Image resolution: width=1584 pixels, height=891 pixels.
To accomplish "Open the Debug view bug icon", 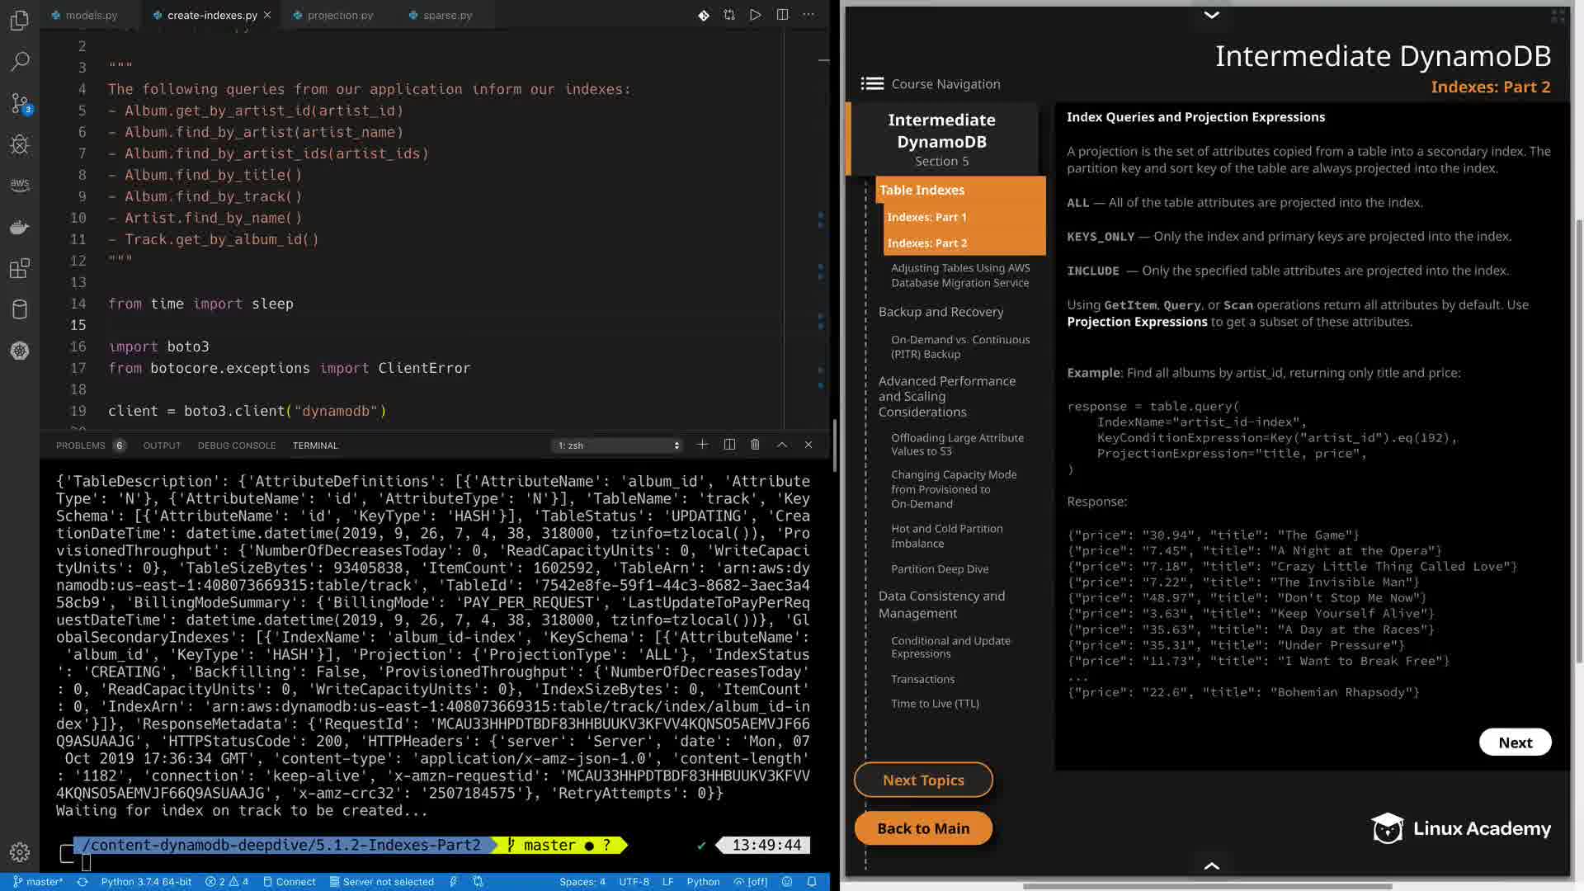I will coord(20,144).
